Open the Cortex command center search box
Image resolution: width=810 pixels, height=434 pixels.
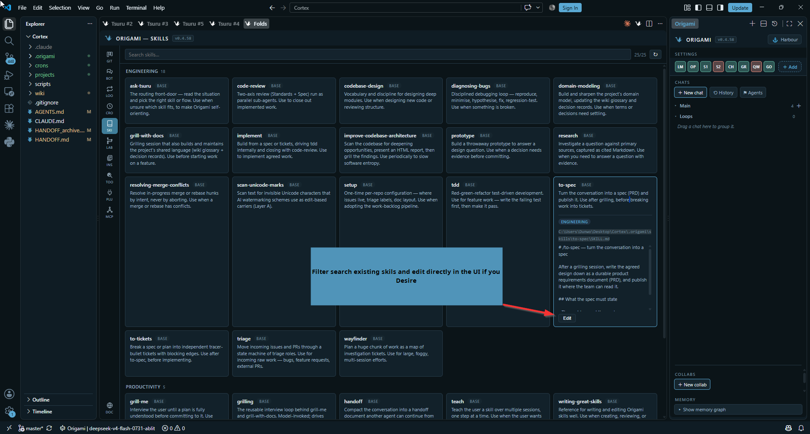[x=405, y=8]
